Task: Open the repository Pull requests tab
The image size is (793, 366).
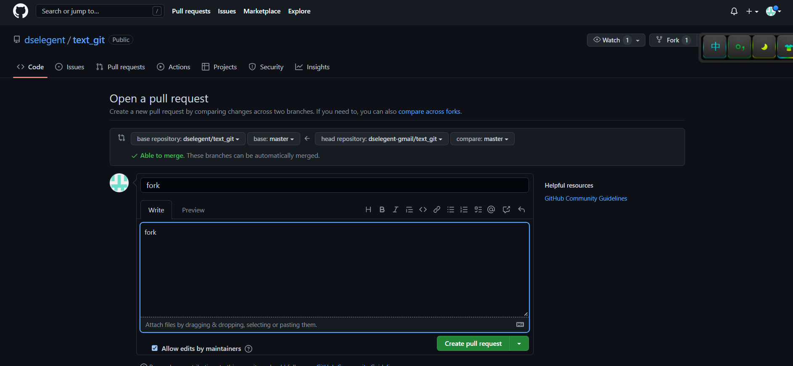Action: [120, 67]
